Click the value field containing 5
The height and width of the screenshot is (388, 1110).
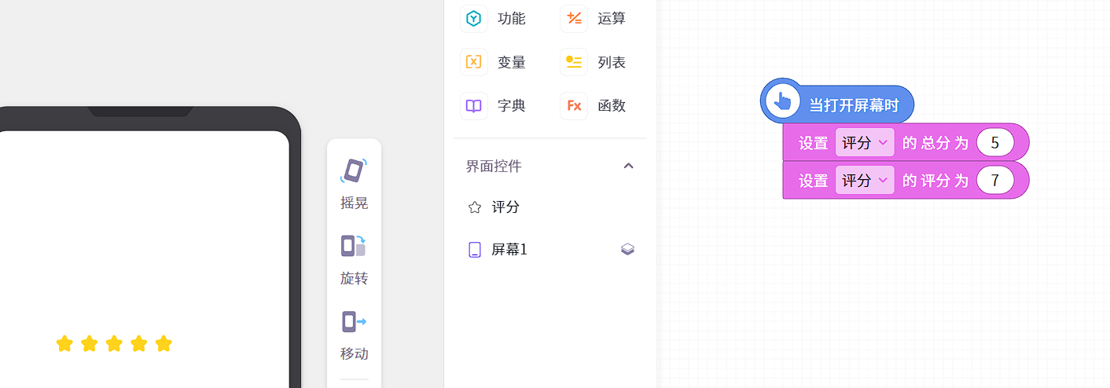pyautogui.click(x=995, y=143)
